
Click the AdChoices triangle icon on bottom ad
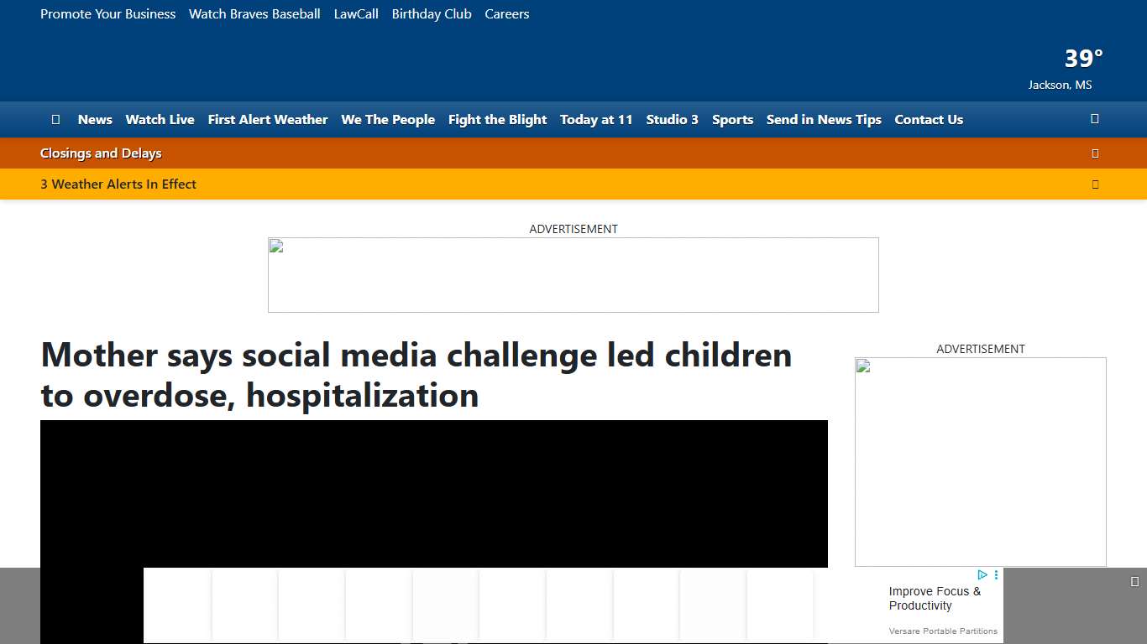click(x=982, y=574)
